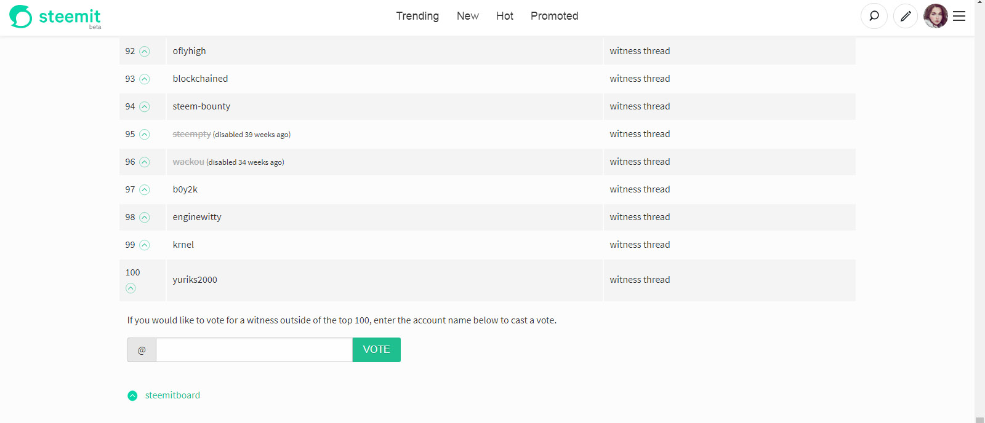985x423 pixels.
Task: Upvote disabled witness steempty at rank 95
Action: [x=145, y=135]
